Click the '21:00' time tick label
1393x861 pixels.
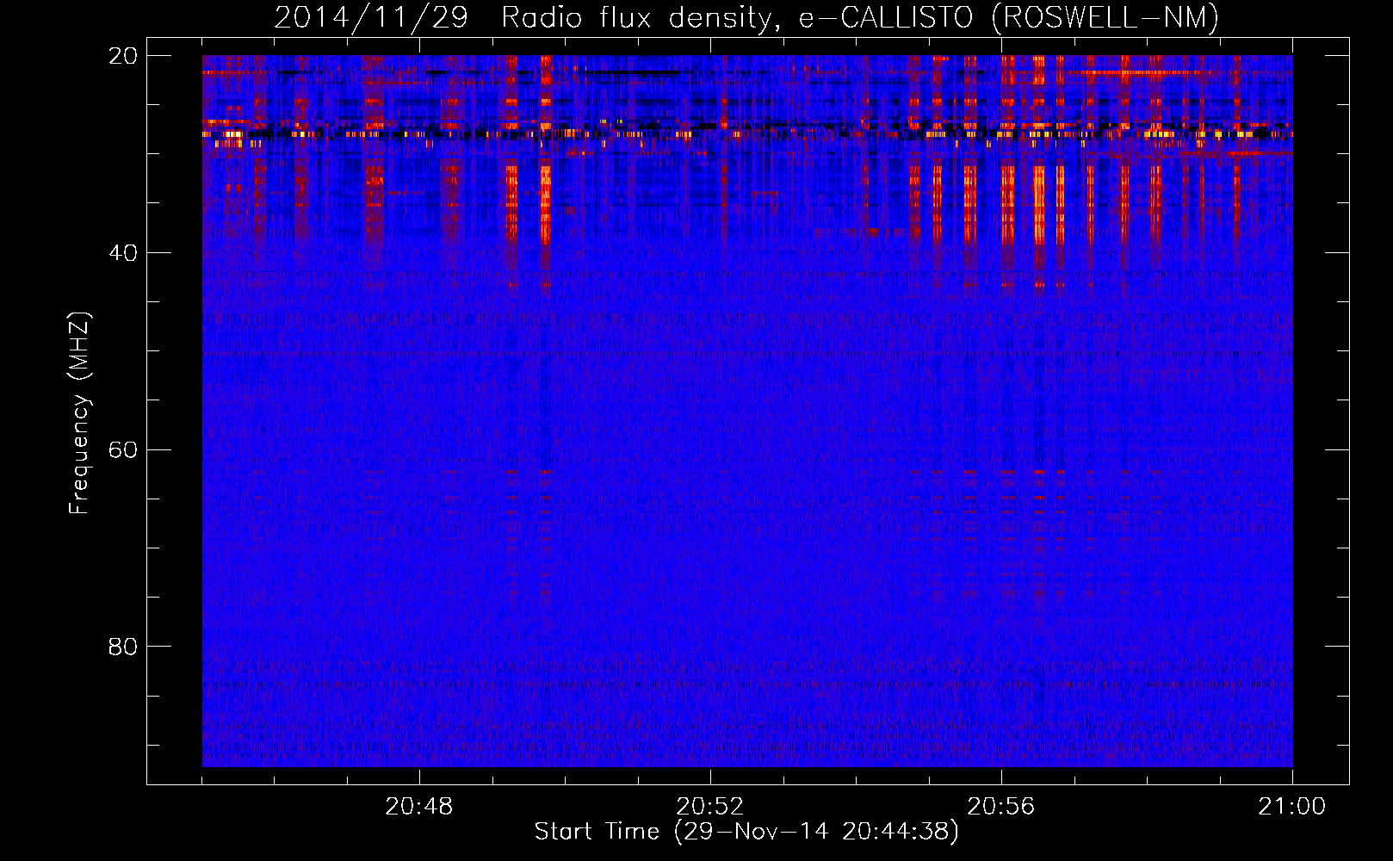click(x=1291, y=807)
